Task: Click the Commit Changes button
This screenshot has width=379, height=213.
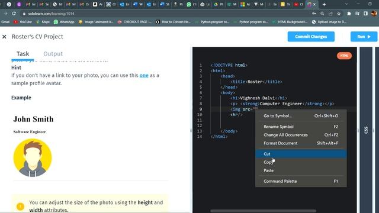Action: pyautogui.click(x=311, y=37)
